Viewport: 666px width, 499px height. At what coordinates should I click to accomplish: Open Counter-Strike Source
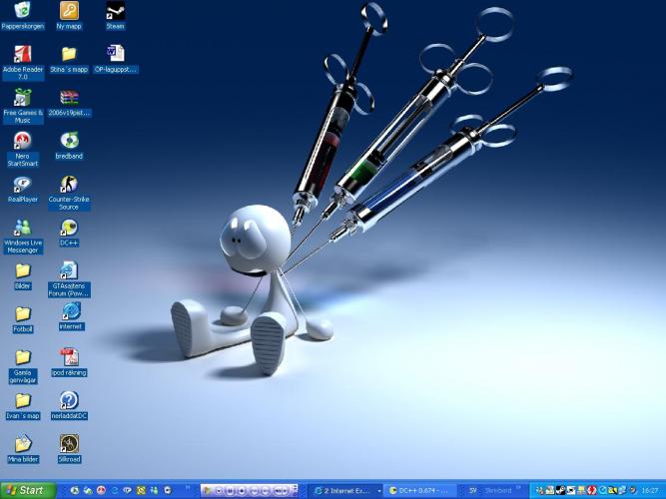[69, 184]
